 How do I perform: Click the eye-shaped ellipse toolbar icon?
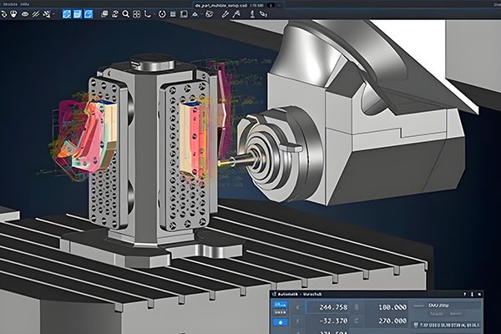click(25, 14)
